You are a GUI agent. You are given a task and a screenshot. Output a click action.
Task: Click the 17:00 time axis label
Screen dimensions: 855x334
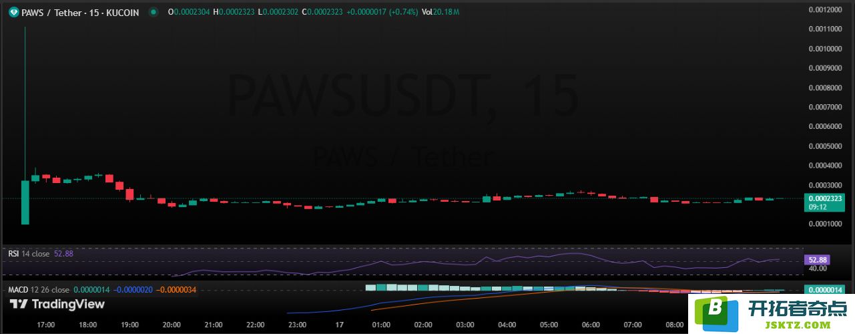46,325
